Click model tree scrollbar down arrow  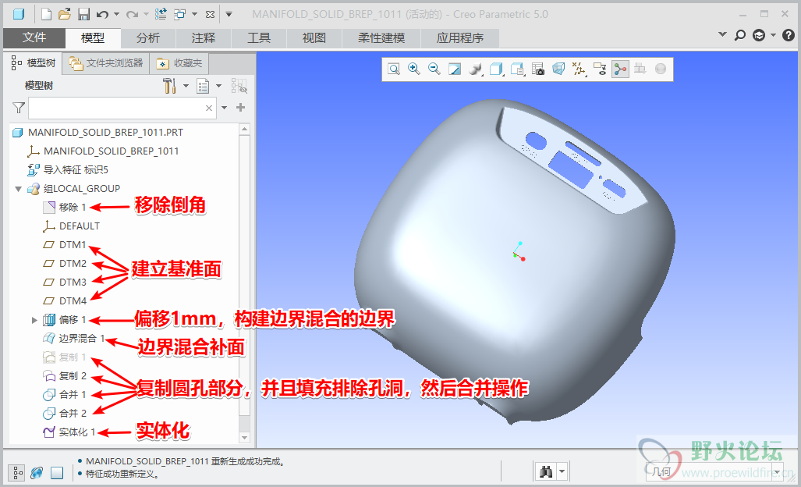244,438
